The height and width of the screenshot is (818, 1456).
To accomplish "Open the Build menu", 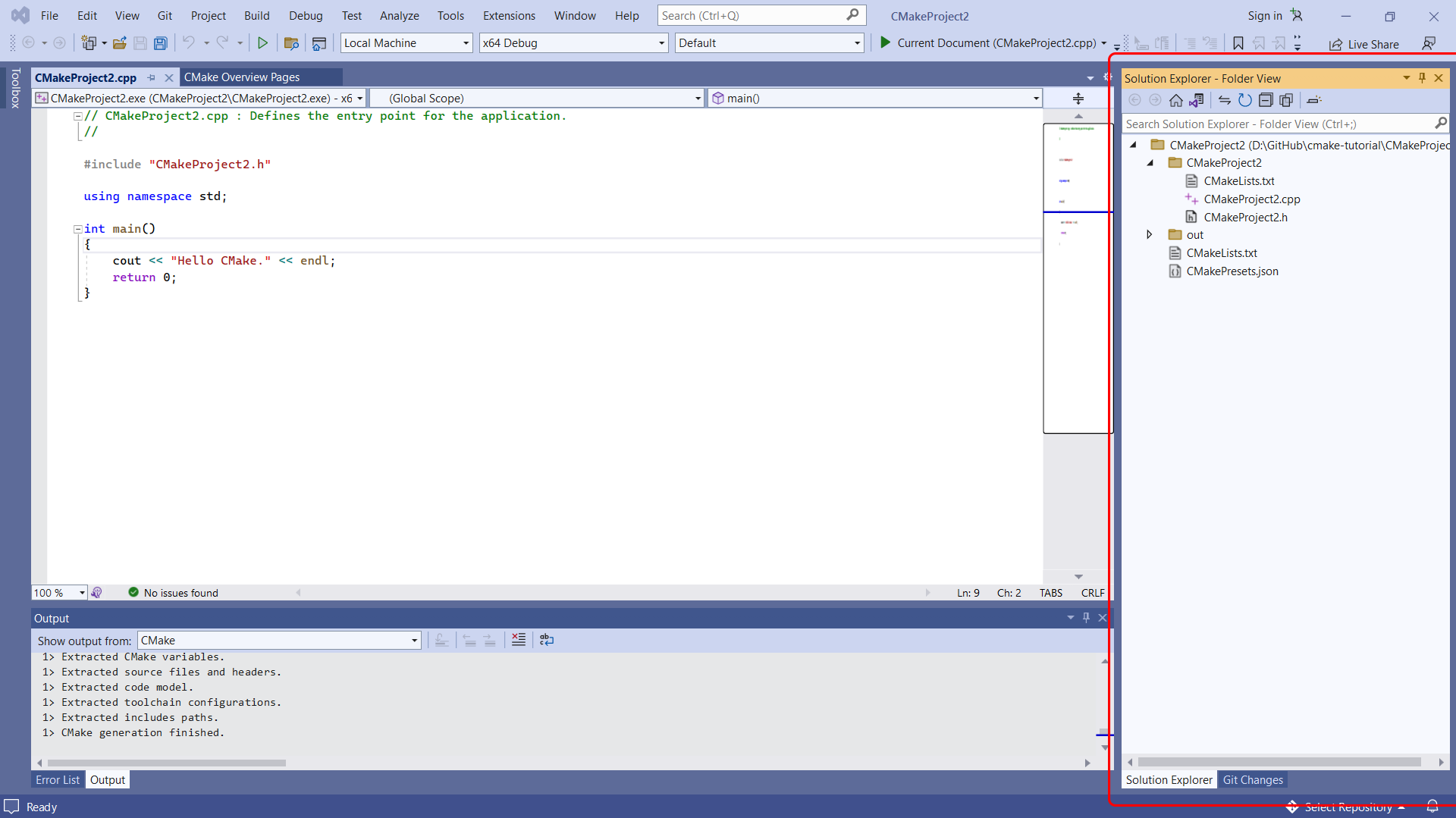I will pyautogui.click(x=256, y=15).
